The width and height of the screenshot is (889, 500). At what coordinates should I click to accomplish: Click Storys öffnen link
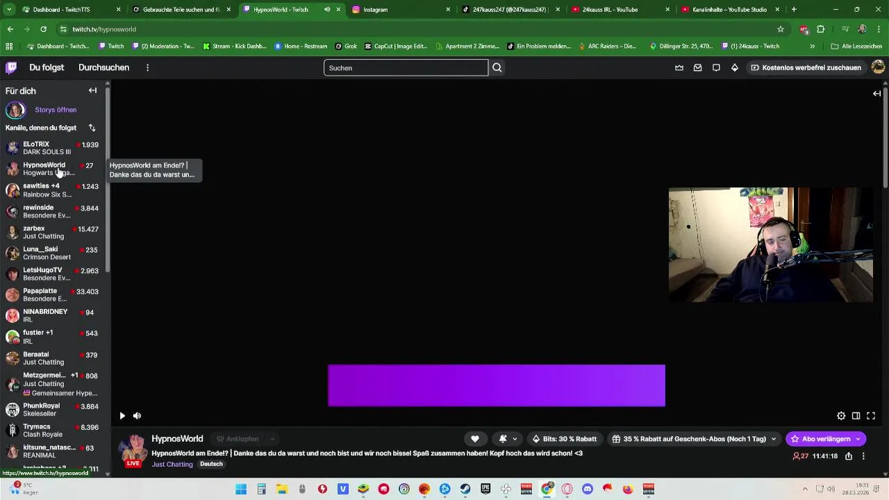point(56,110)
